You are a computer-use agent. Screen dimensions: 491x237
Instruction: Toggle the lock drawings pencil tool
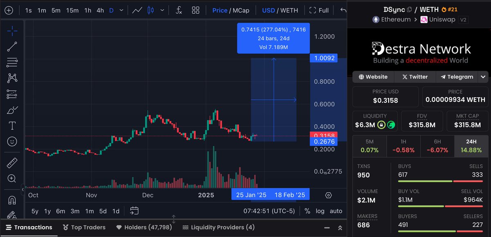point(12,214)
